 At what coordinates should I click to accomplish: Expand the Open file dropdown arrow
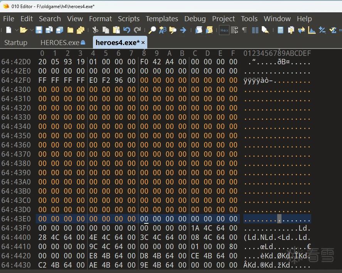coord(32,30)
